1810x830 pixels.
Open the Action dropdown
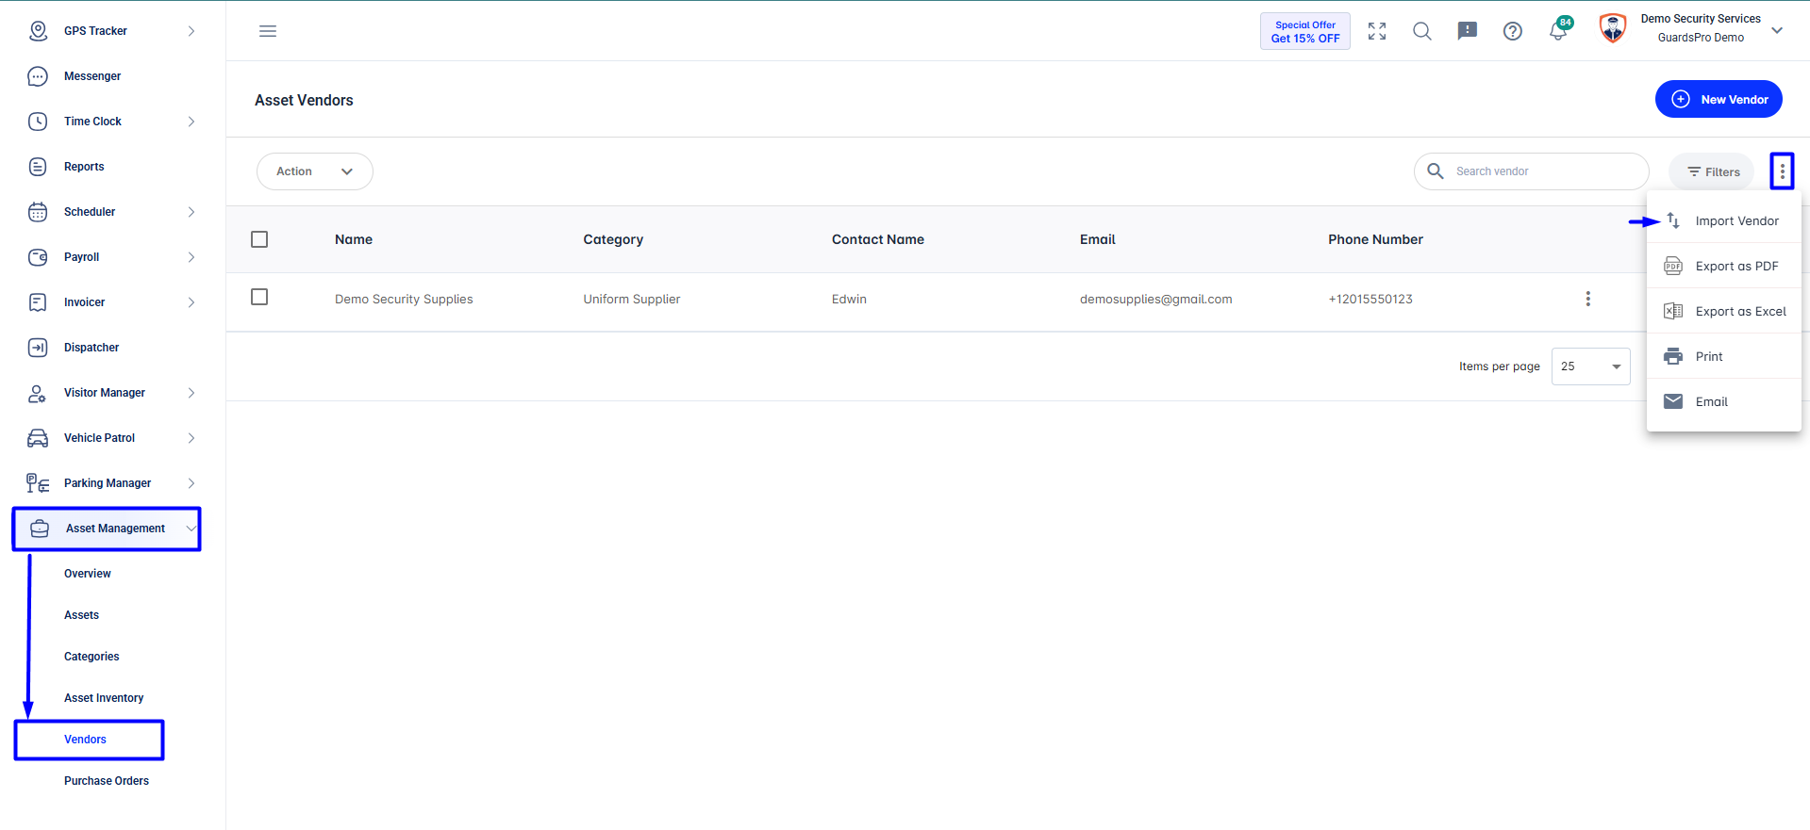click(x=315, y=171)
